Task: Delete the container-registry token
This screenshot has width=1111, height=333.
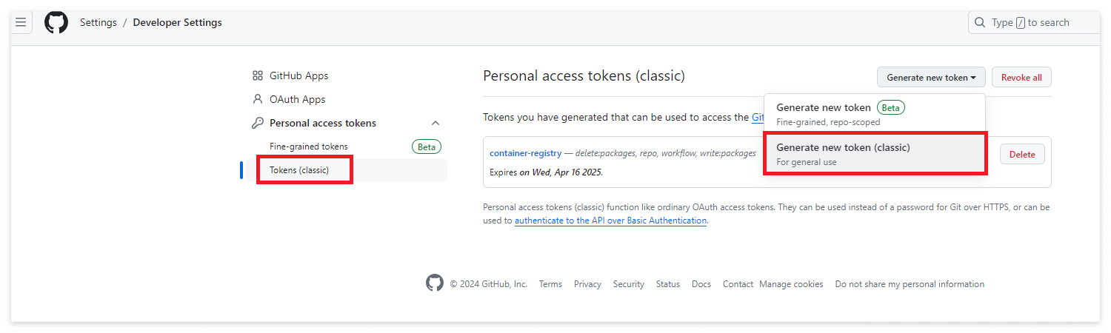Action: pos(1021,154)
